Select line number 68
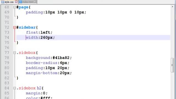Screen dimensions: 176x99 pos(7,7)
